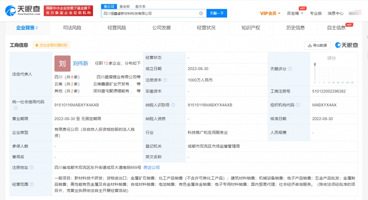This screenshot has width=368, height=200.
Task: Click the help icon beside 注册地址
Action: pyautogui.click(x=32, y=167)
